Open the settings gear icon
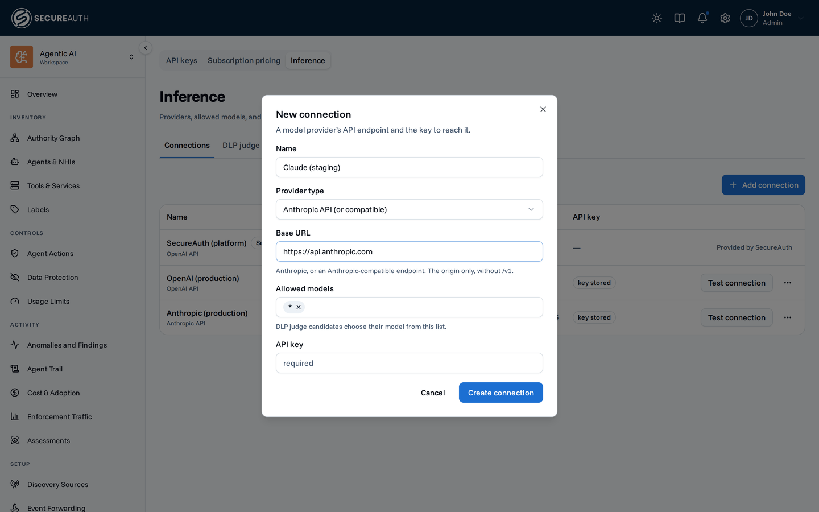819x512 pixels. point(725,18)
